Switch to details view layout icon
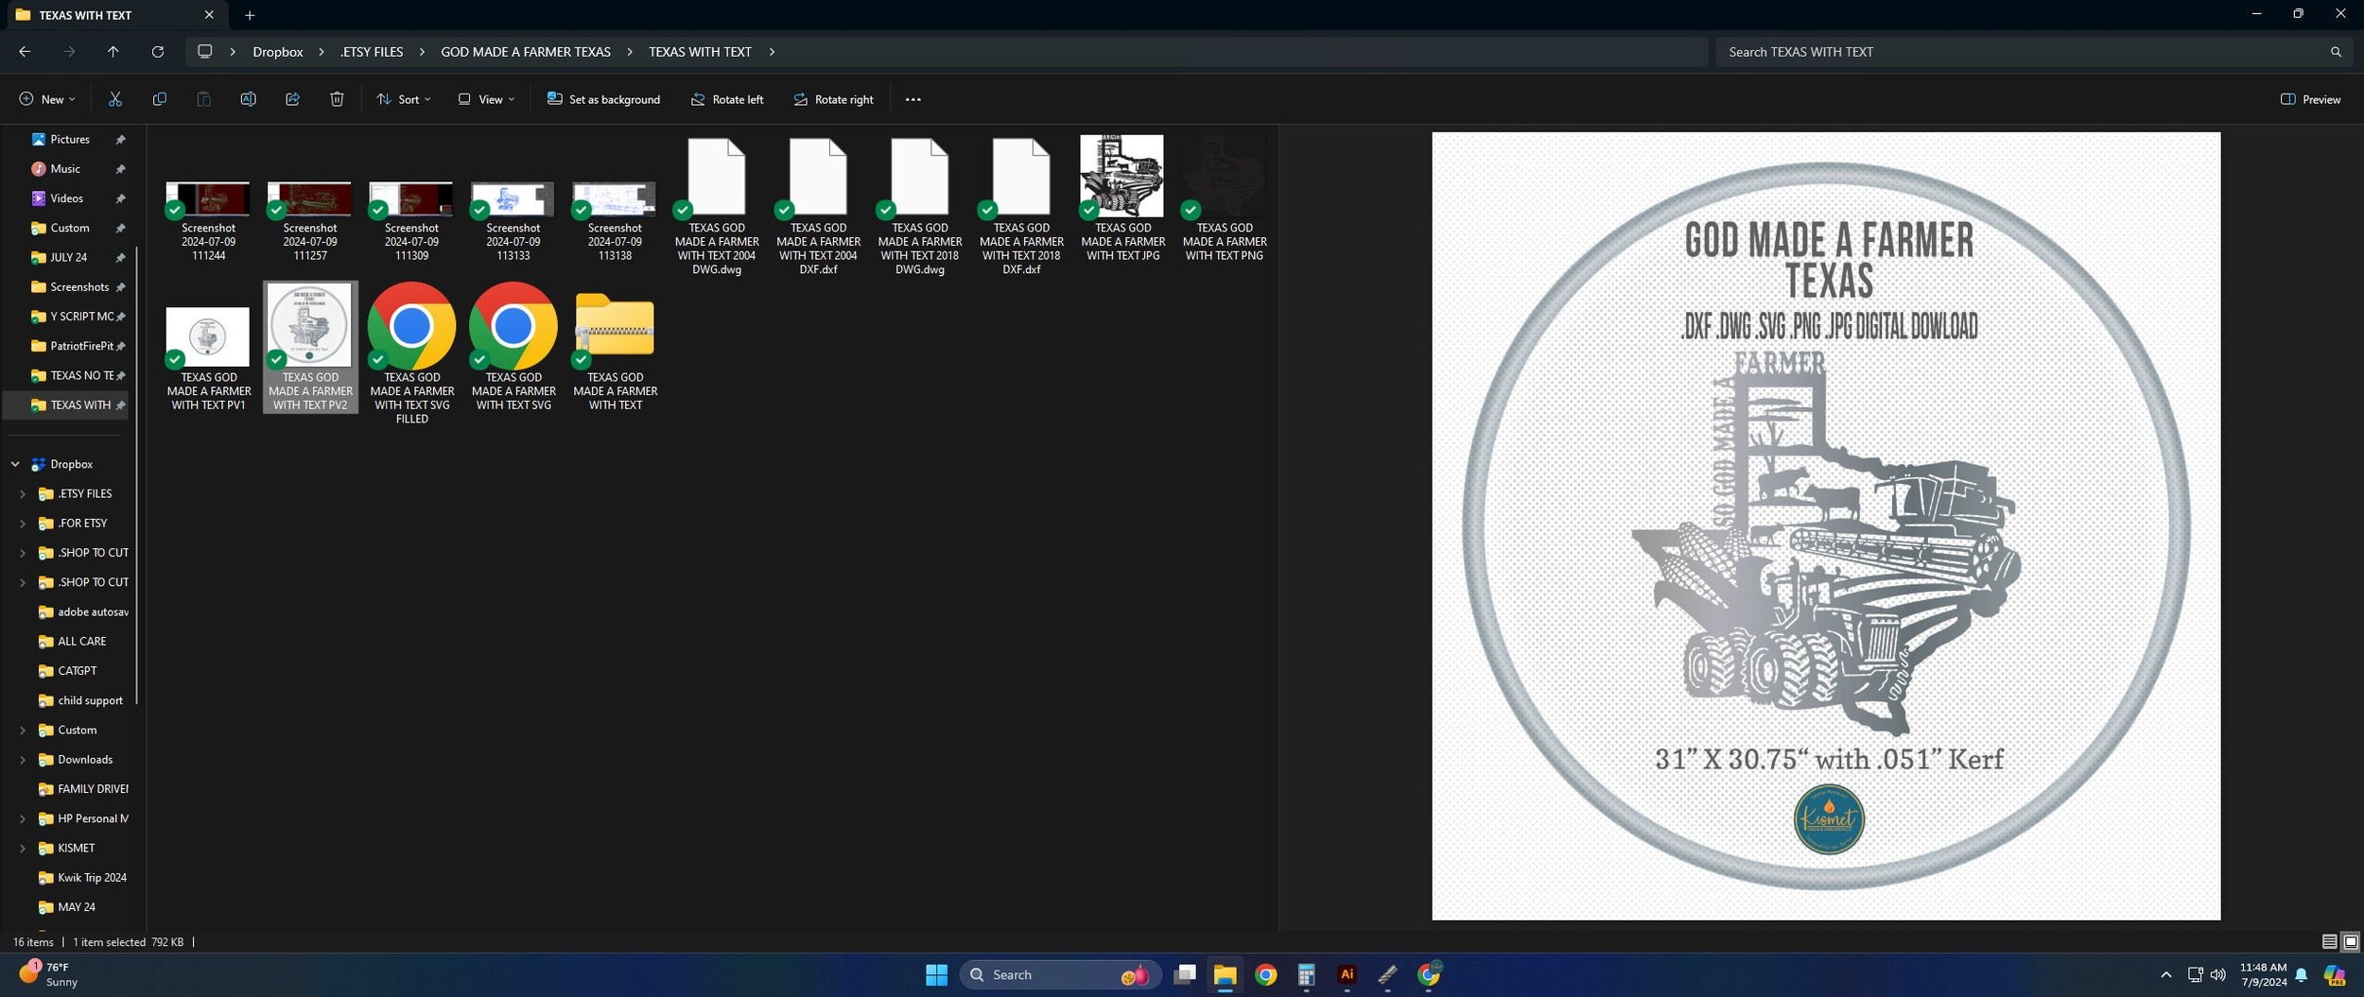The width and height of the screenshot is (2364, 997). pos(2330,941)
